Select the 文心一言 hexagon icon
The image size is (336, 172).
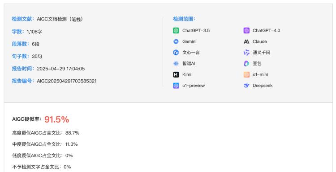[176, 53]
